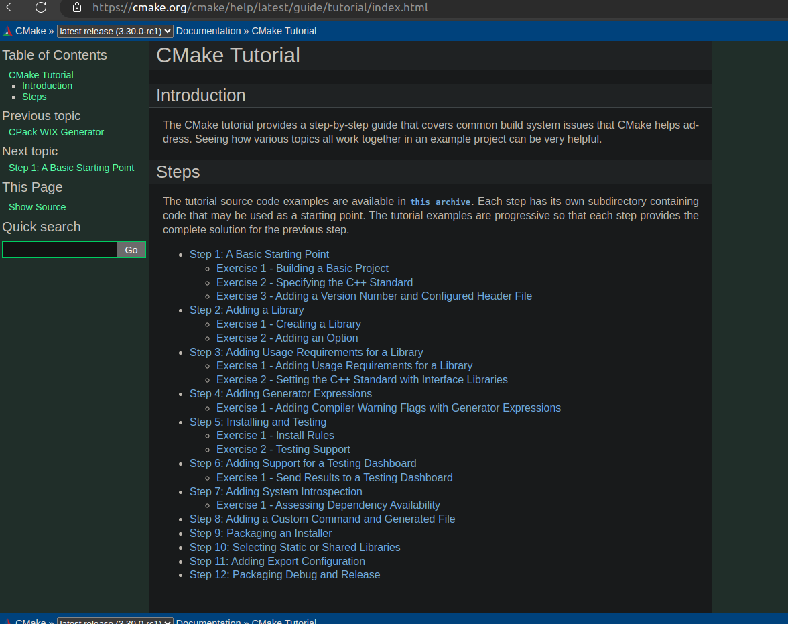Open the top CMake breadcrumb link
This screenshot has height=624, width=788.
(x=31, y=32)
